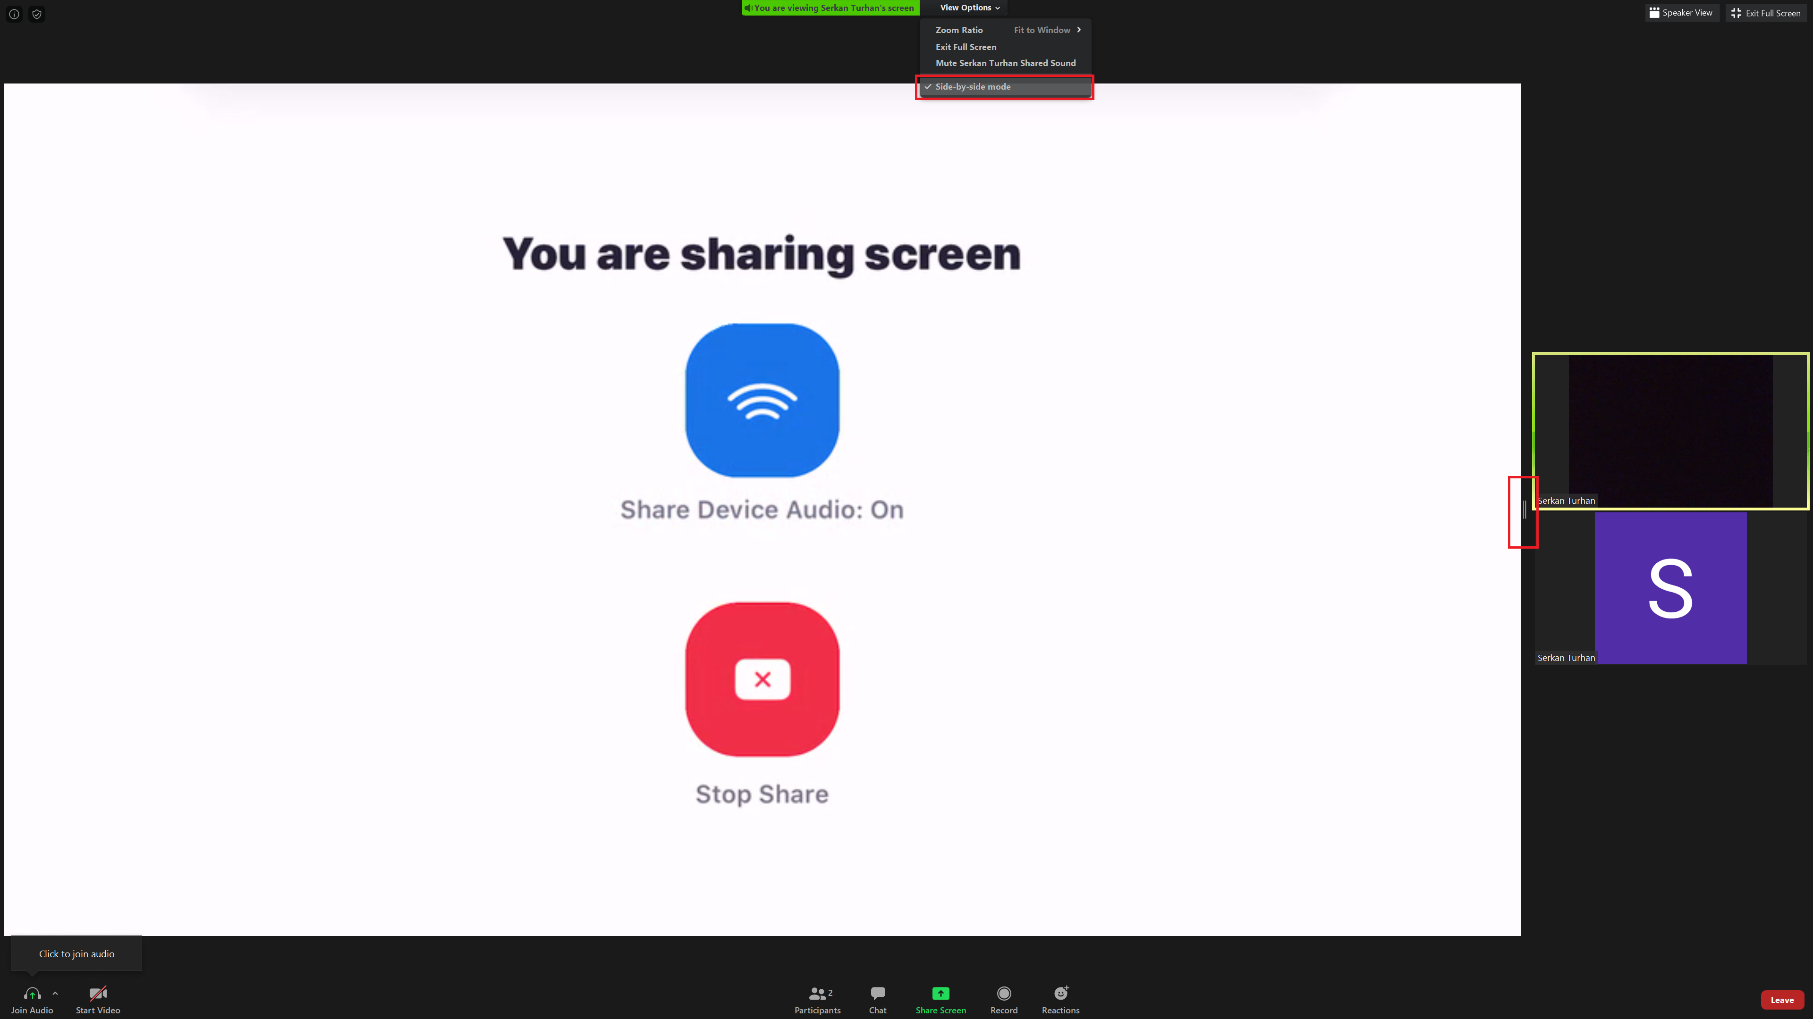
Task: Open the Reactions menu
Action: coord(1060,1000)
